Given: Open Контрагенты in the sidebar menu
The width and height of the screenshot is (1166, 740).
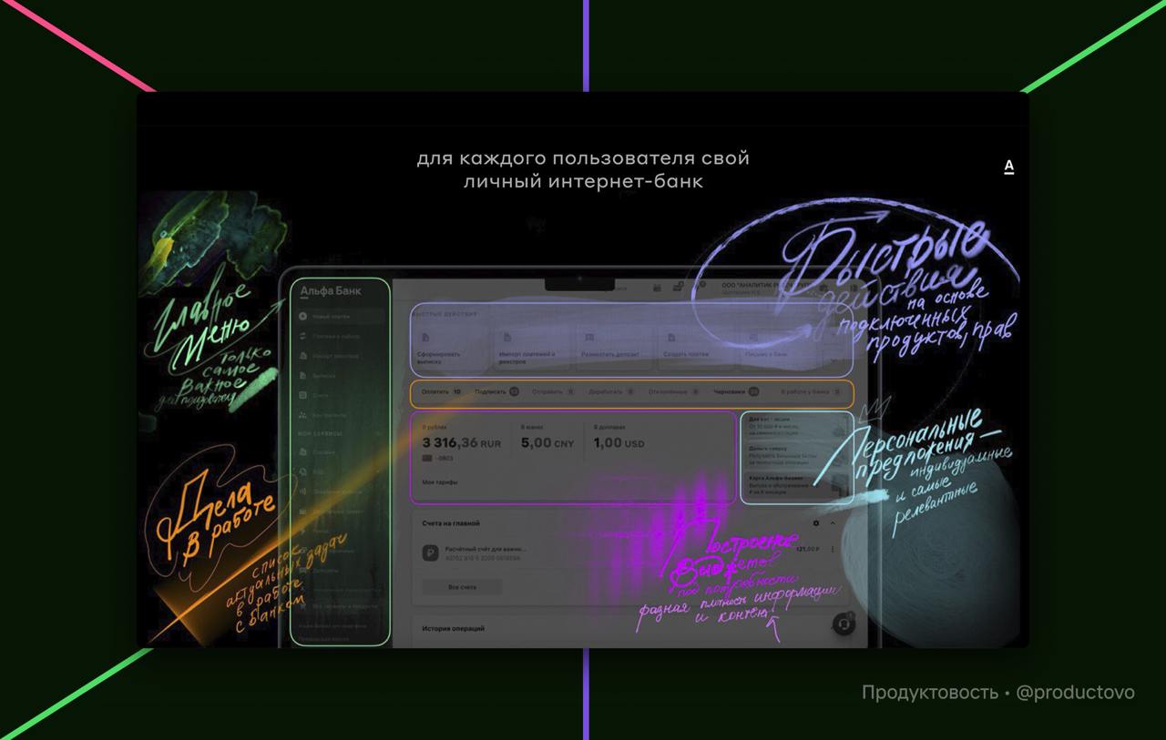Looking at the screenshot, I should pyautogui.click(x=330, y=415).
